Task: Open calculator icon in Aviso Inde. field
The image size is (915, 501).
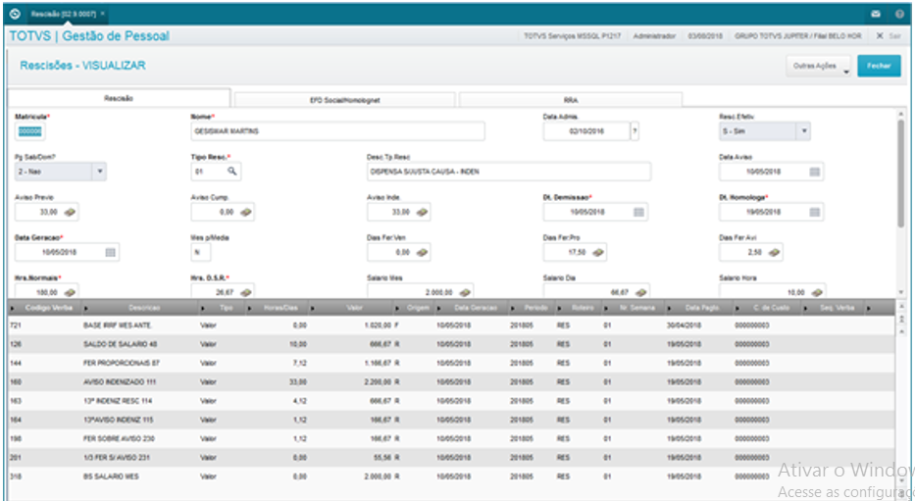Action: point(423,213)
